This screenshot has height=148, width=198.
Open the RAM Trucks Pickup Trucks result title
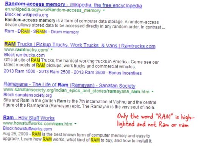[80, 45]
